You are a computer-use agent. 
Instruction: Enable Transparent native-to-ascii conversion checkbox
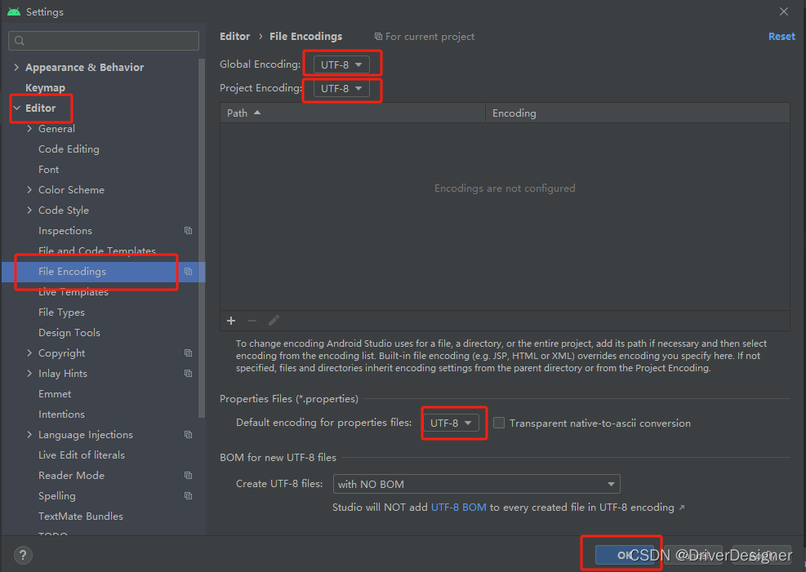tap(499, 423)
